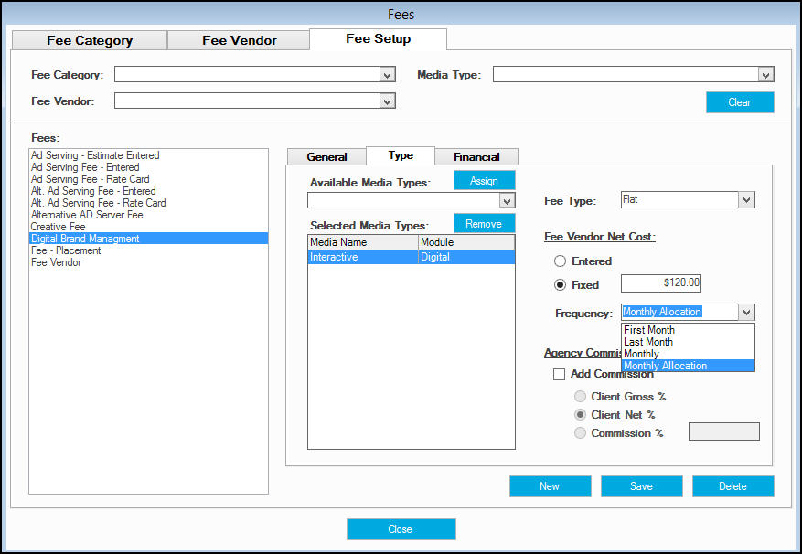Select 'Ad Serving - Estimate Entered' fee
This screenshot has width=802, height=554.
click(x=148, y=155)
